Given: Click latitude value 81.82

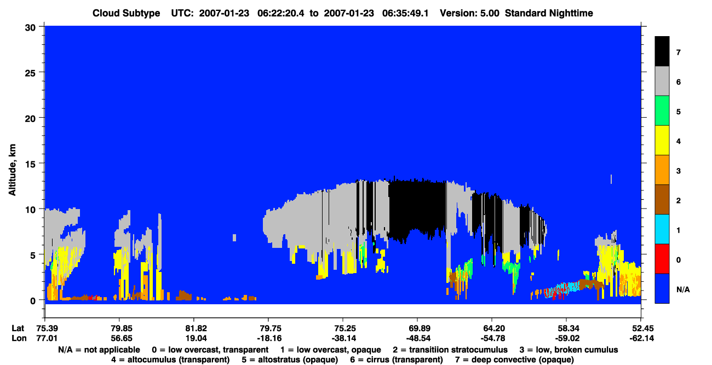Looking at the screenshot, I should [x=193, y=328].
